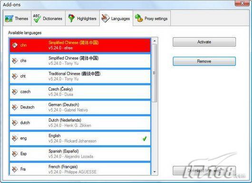Switch to the Dictionaries tab

pyautogui.click(x=48, y=19)
